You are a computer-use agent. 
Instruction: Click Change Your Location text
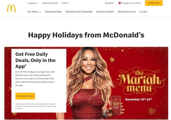pos(131,3)
